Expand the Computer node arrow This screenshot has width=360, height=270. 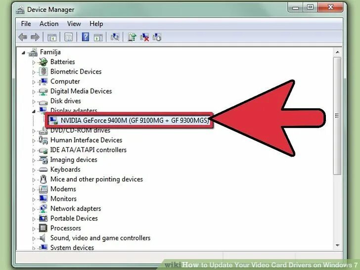pyautogui.click(x=34, y=82)
